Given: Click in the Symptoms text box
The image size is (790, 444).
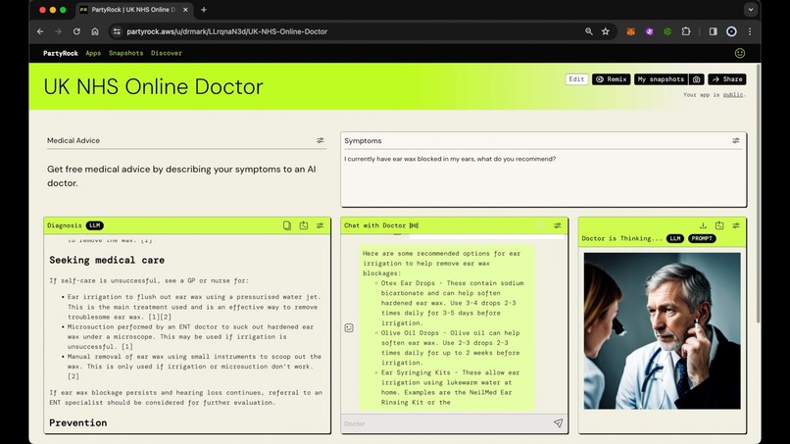Looking at the screenshot, I should pyautogui.click(x=544, y=178).
